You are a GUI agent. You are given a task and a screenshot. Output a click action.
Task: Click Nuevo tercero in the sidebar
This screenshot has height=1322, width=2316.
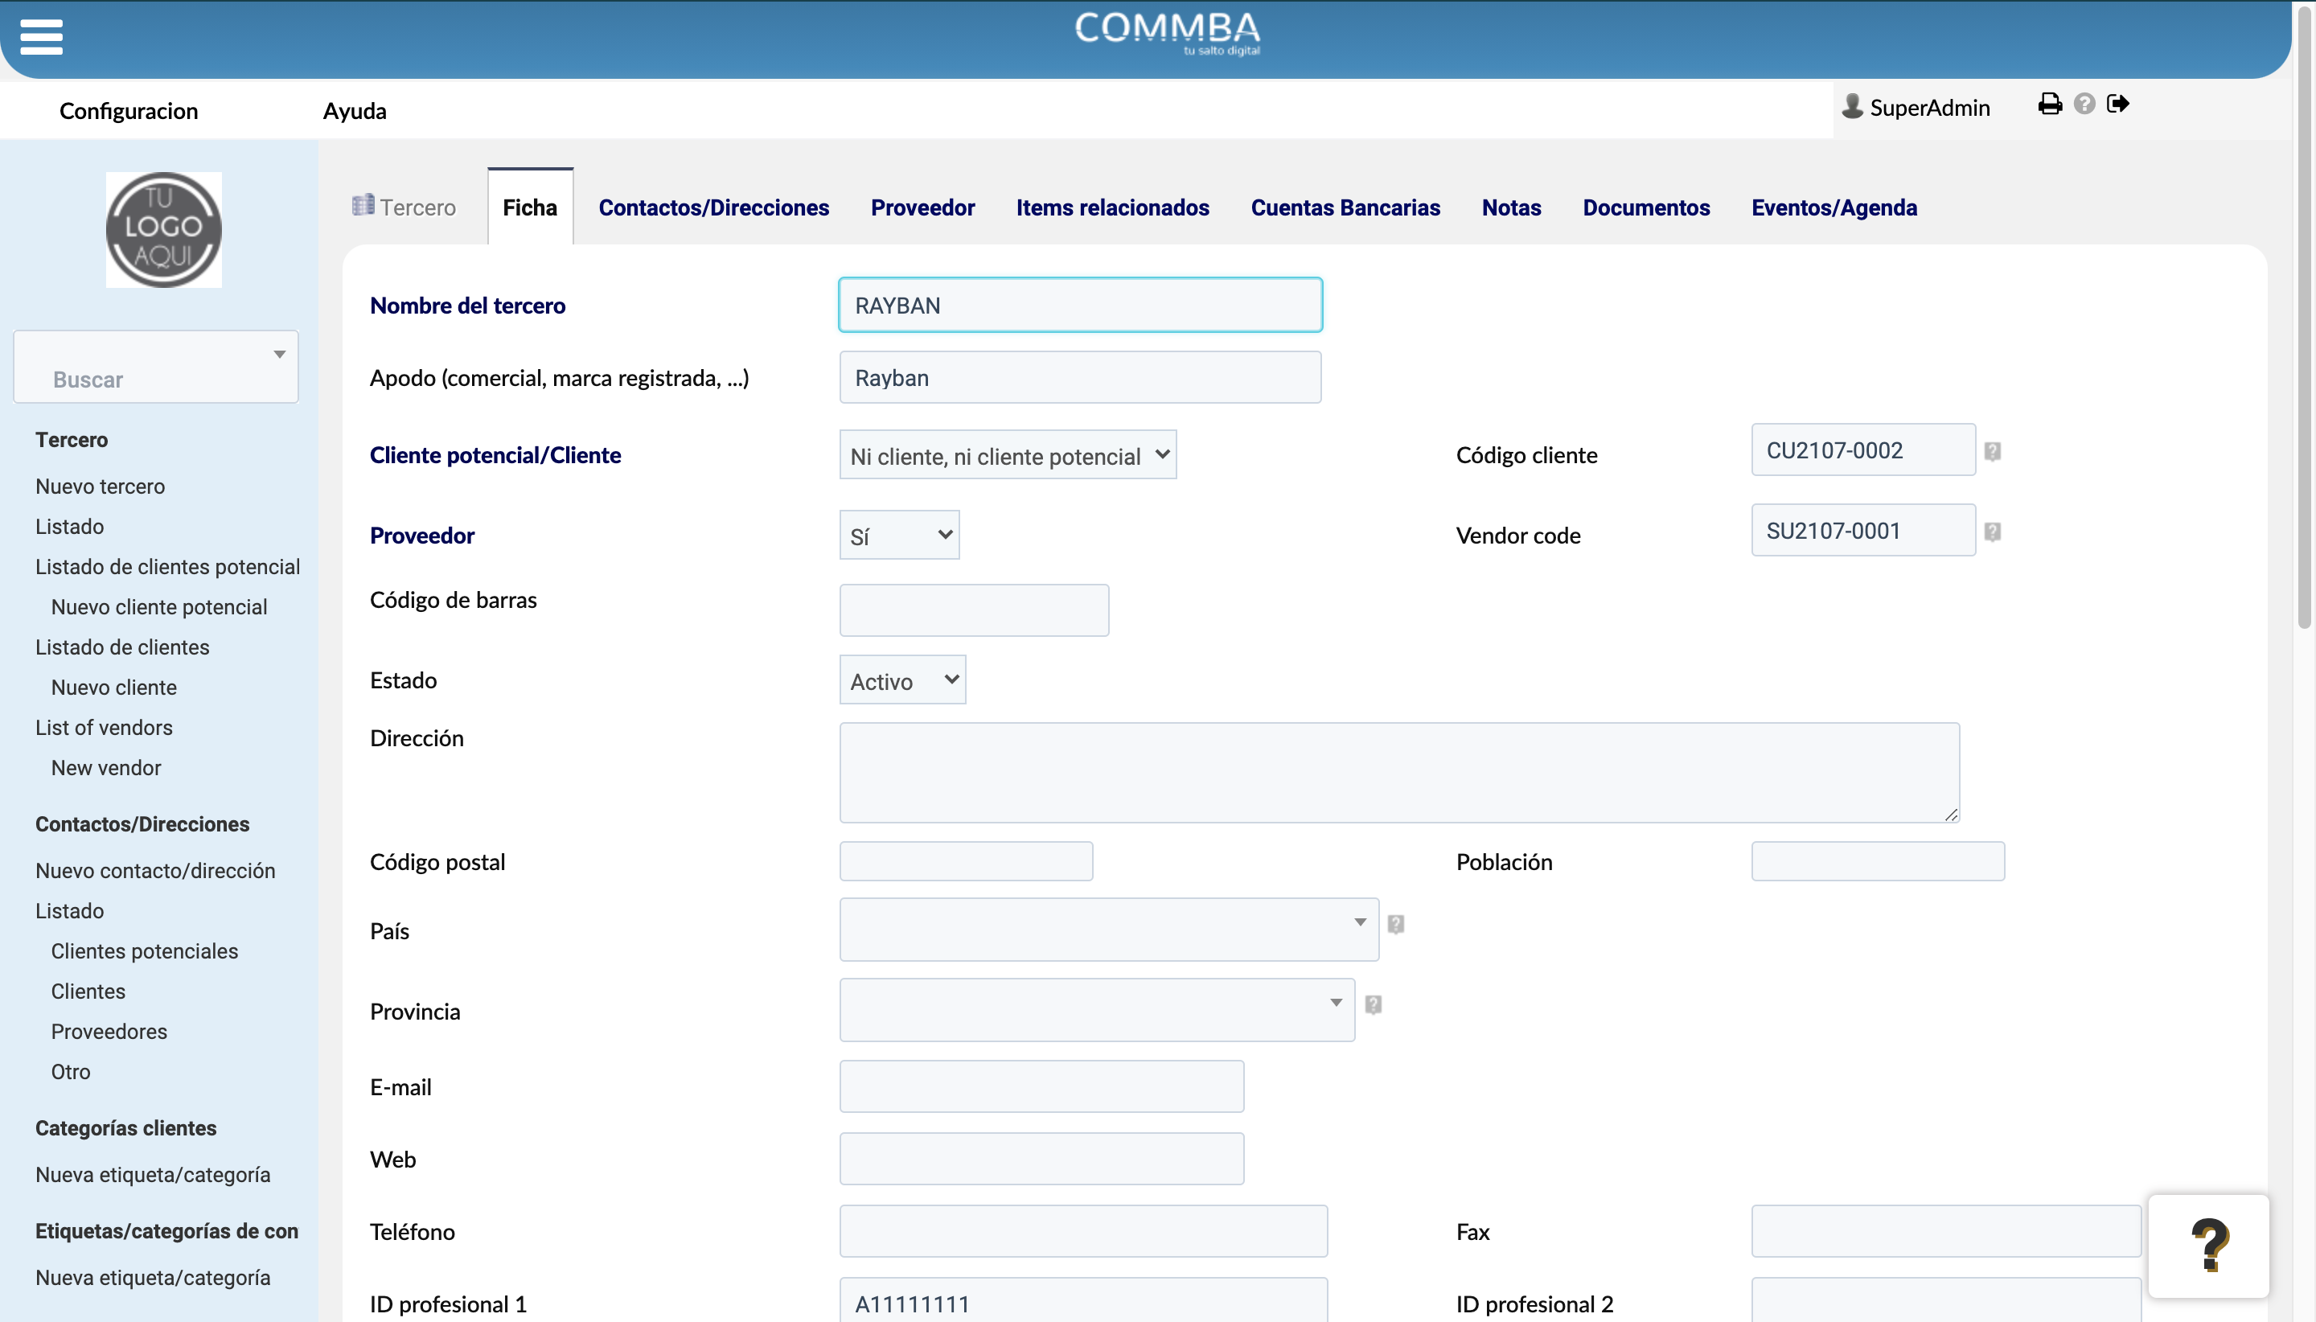click(100, 487)
